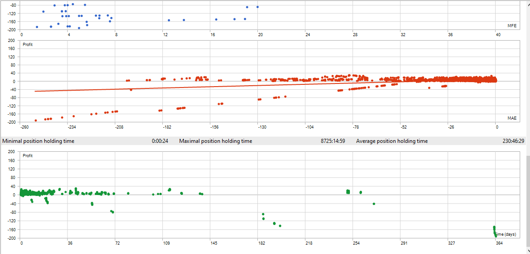Click the 364 tick on the time axis
Viewport: 530px width, 254px height.
coord(499,243)
